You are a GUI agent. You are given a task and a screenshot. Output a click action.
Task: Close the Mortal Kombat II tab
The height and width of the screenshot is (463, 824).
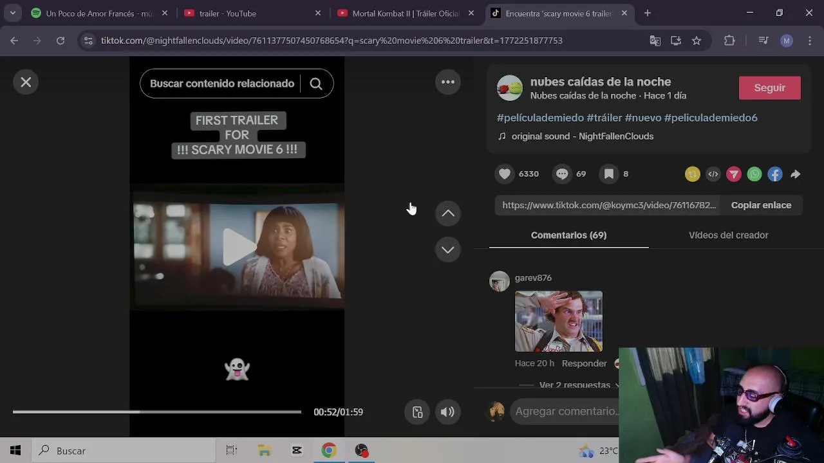471,14
